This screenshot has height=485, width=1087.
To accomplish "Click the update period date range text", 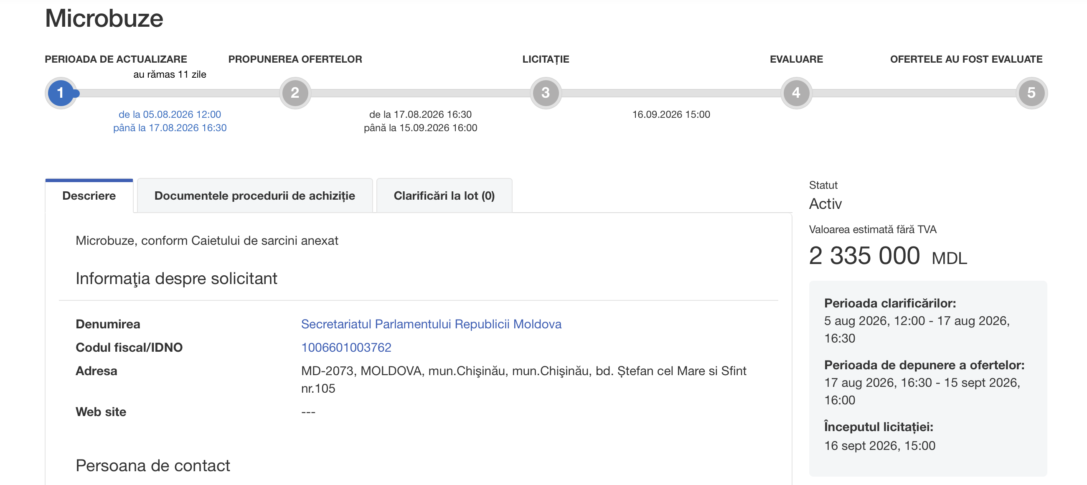I will (170, 121).
